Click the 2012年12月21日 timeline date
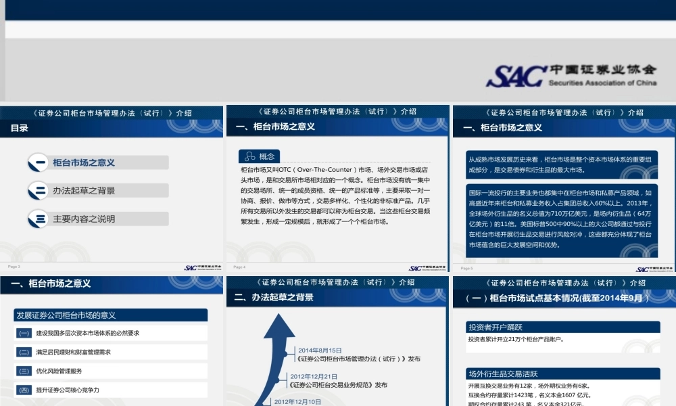 click(x=314, y=377)
